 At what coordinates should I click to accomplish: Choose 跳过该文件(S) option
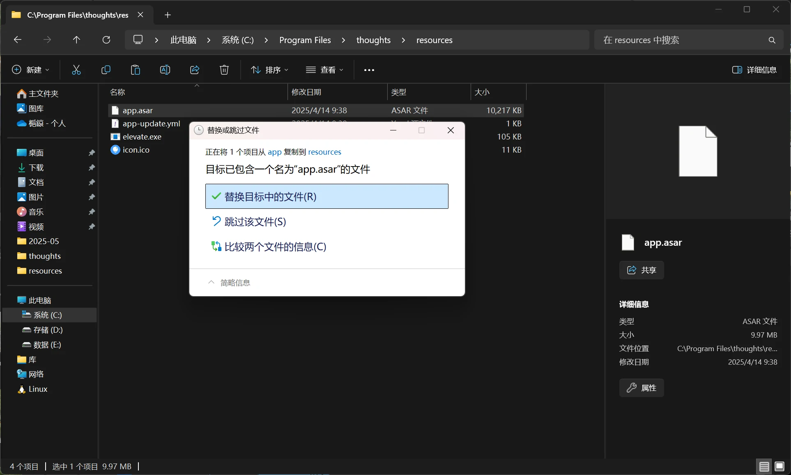coord(255,222)
